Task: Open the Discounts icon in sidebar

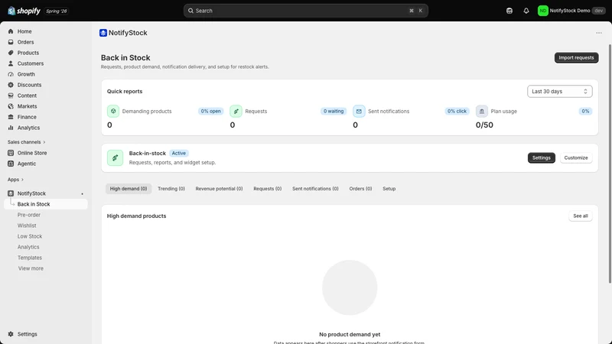Action: [x=11, y=85]
